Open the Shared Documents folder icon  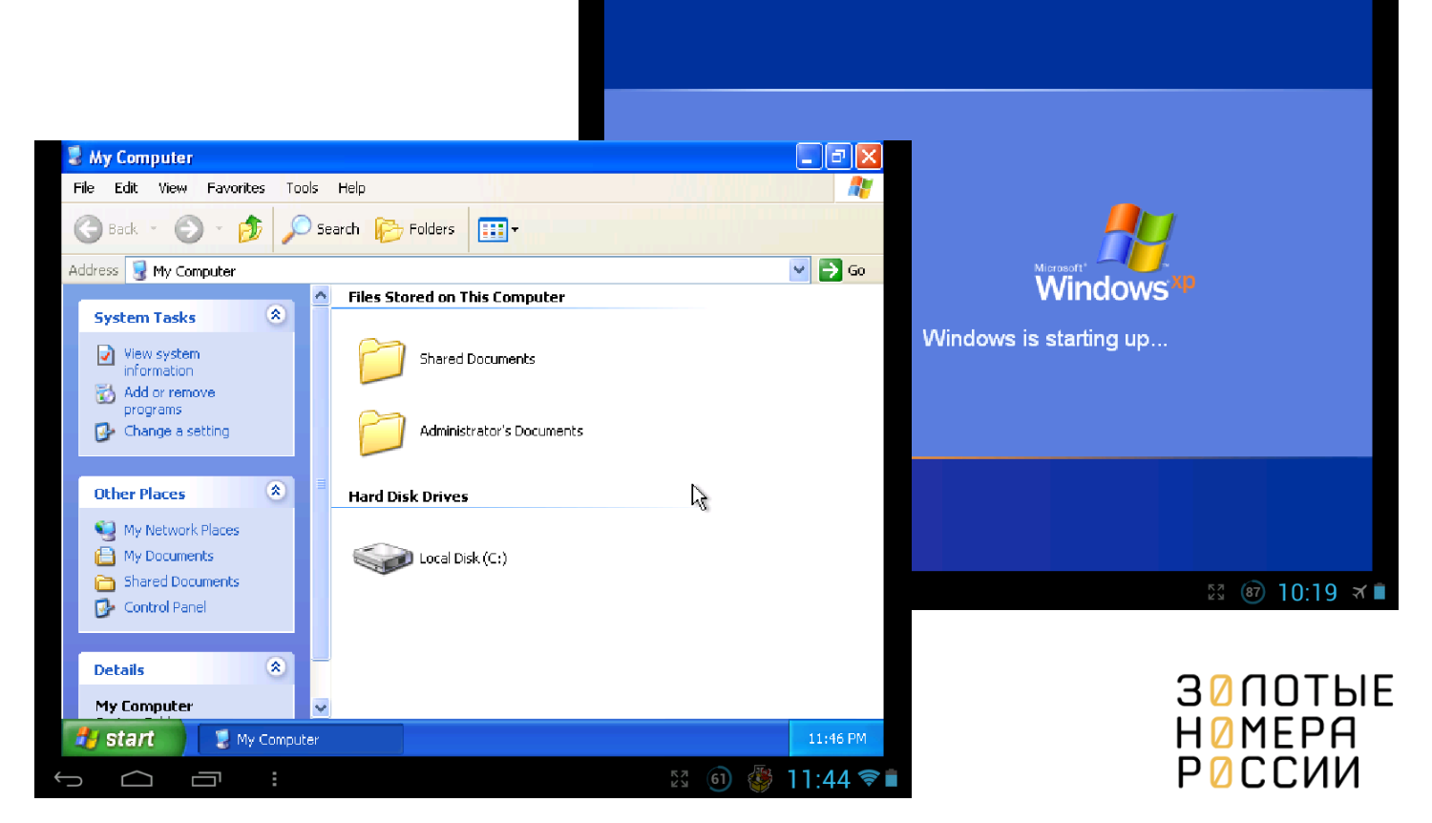click(382, 360)
